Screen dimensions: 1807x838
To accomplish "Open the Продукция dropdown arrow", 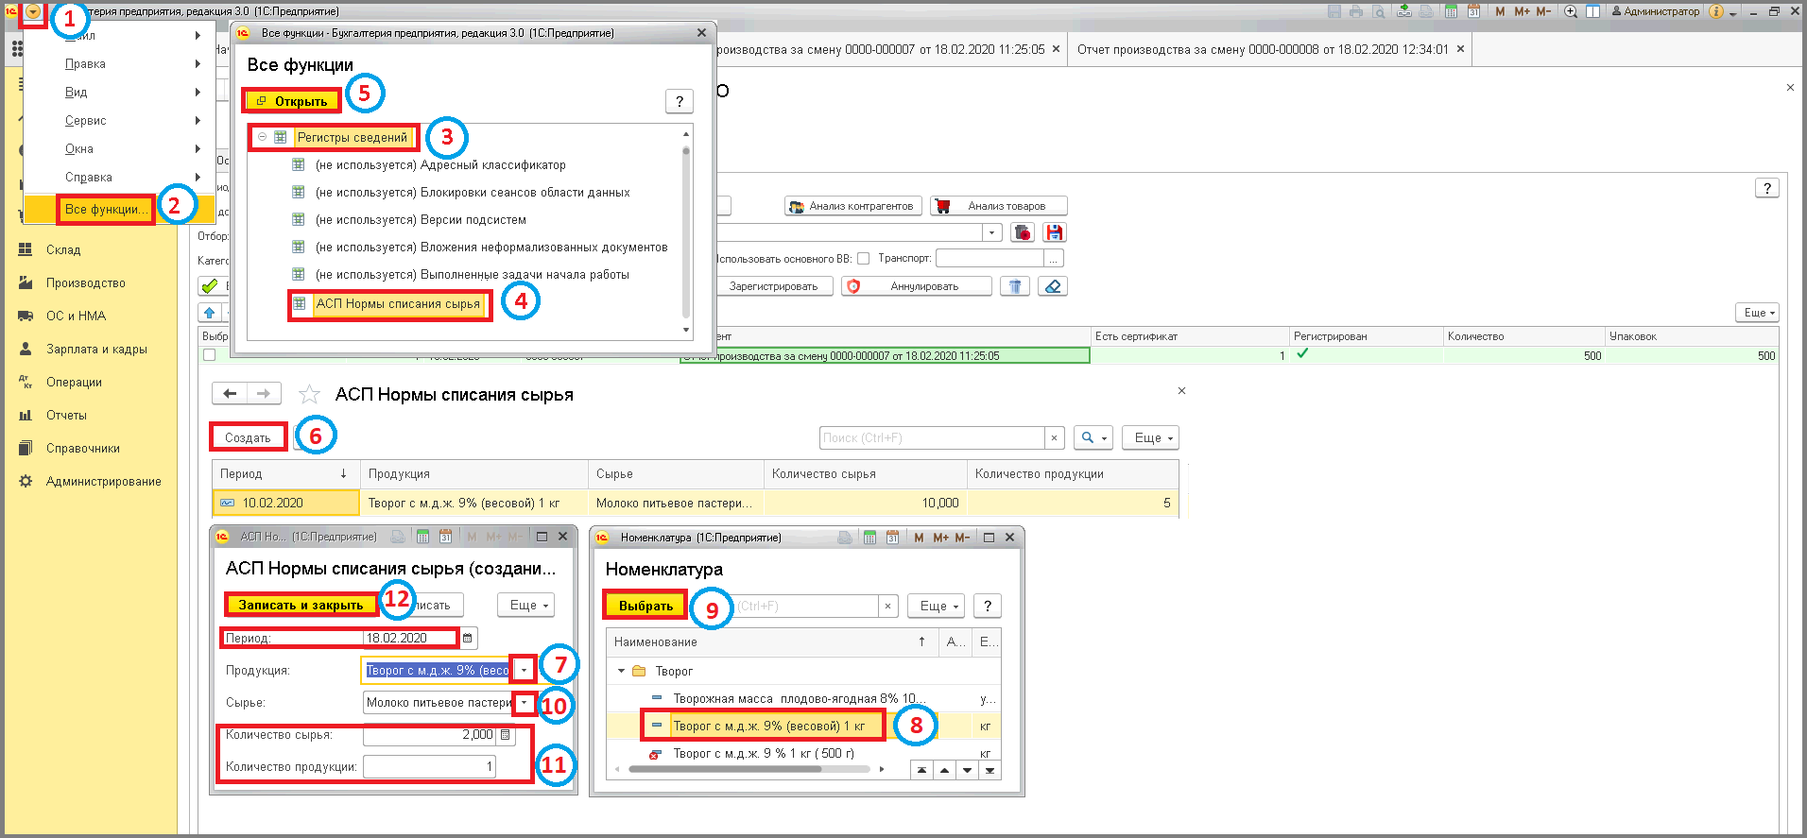I will click(x=524, y=670).
